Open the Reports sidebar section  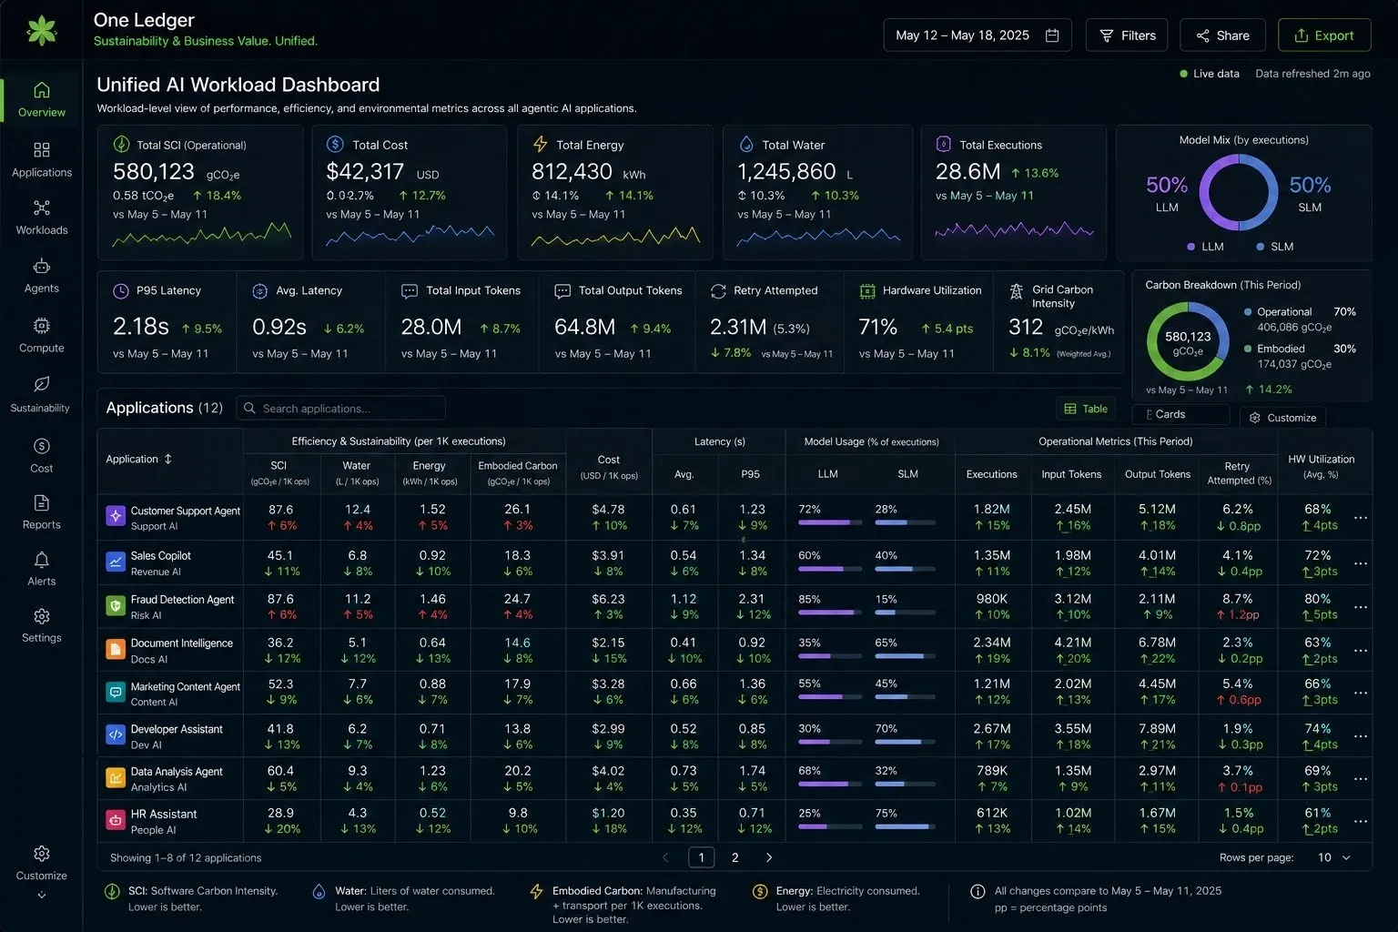click(x=41, y=512)
